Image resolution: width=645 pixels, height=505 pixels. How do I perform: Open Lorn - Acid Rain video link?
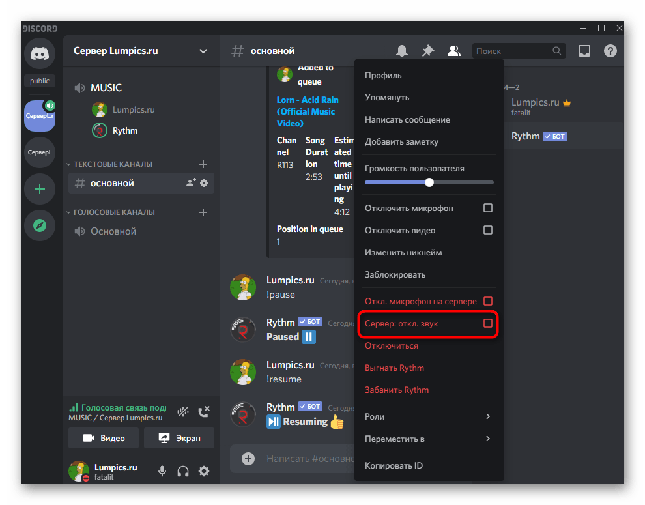point(308,111)
